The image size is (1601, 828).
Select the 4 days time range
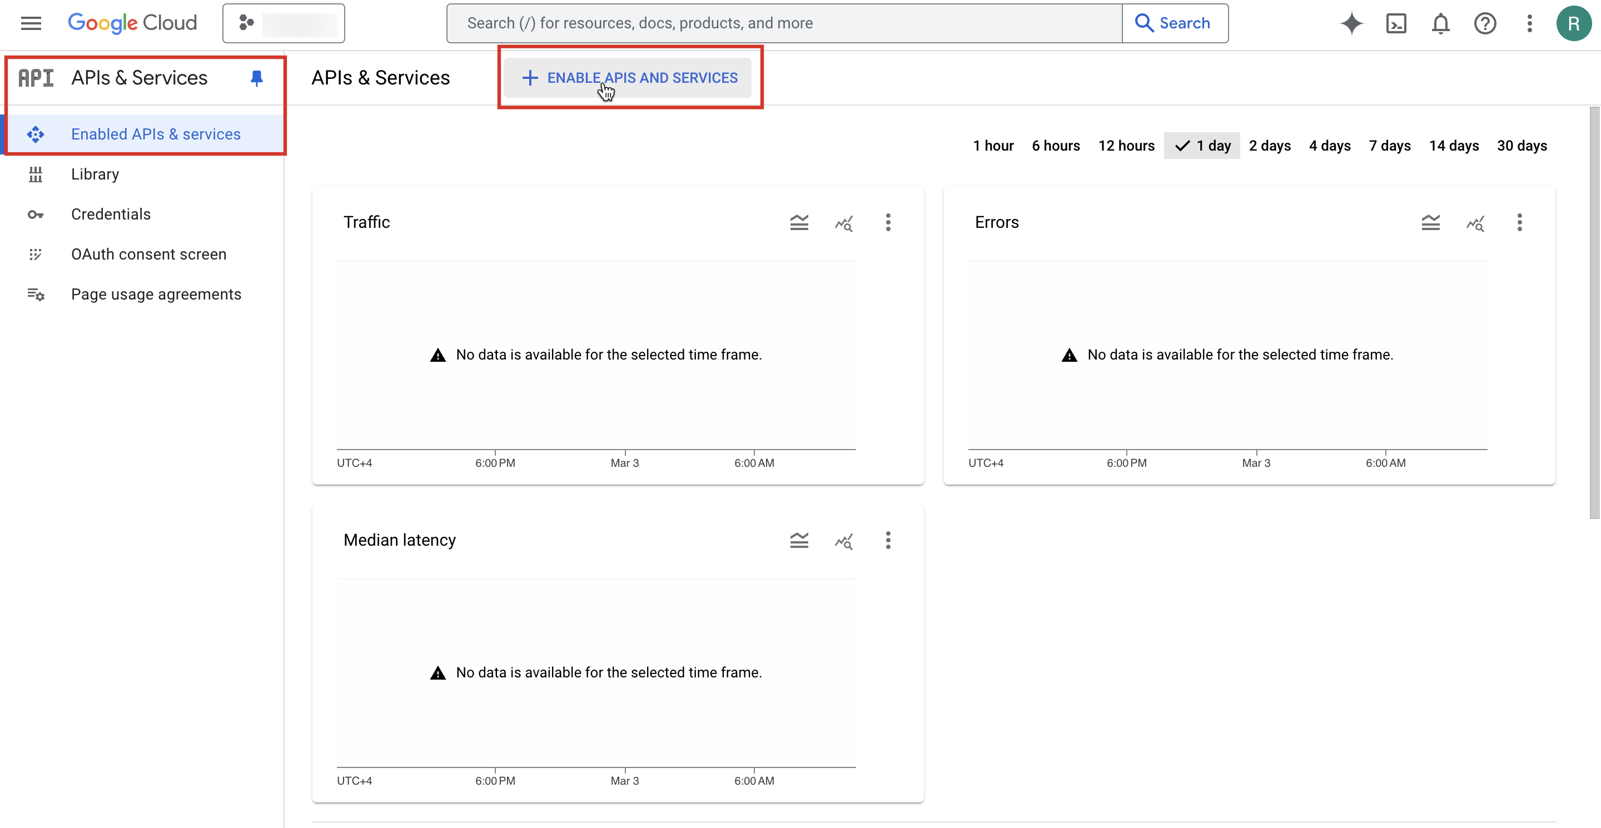pos(1329,146)
